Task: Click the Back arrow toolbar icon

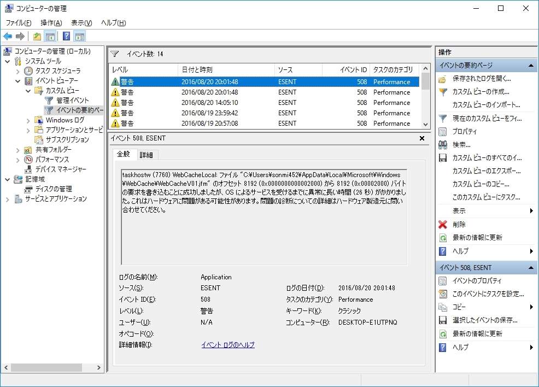Action: [x=8, y=36]
